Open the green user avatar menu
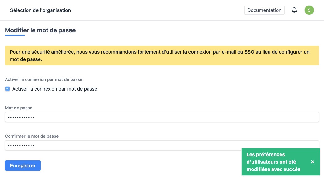 (309, 10)
